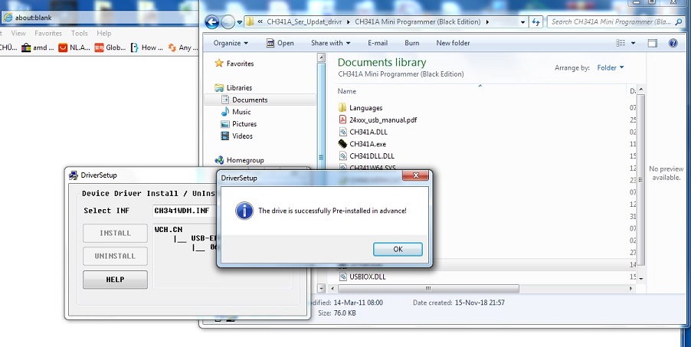This screenshot has height=347, width=691.
Task: Click the Explorer search box
Action: (611, 21)
